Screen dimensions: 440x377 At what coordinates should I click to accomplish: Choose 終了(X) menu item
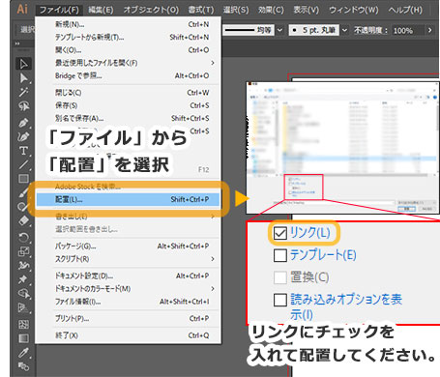click(129, 335)
